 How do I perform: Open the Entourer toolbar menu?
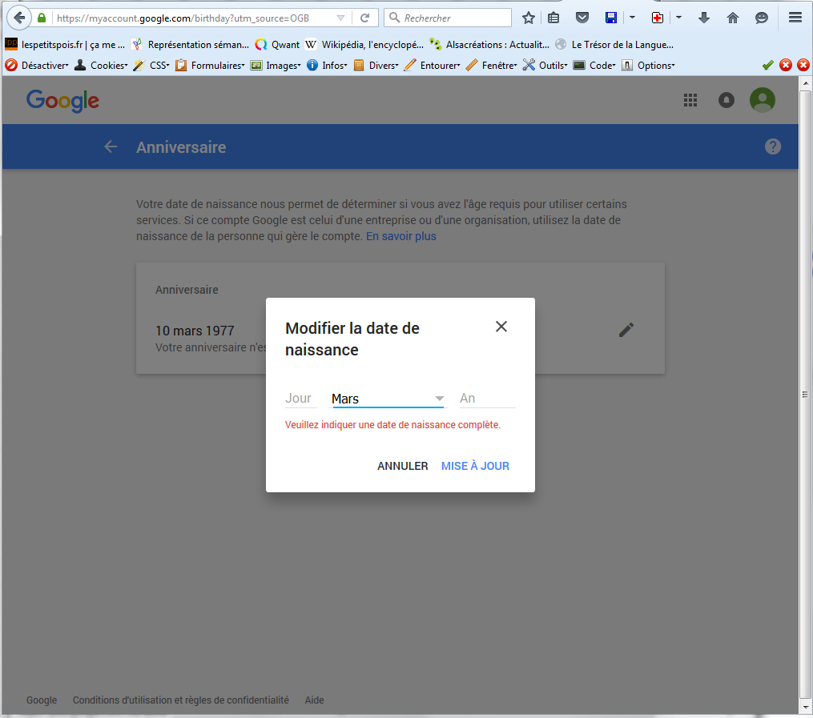pyautogui.click(x=432, y=66)
